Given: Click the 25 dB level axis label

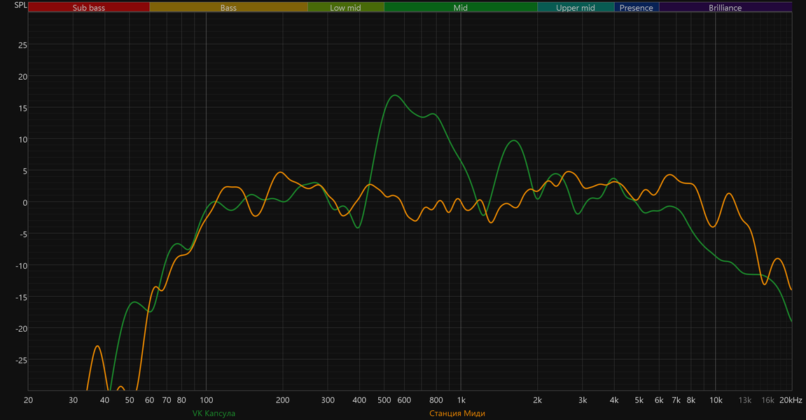Looking at the screenshot, I should pyautogui.click(x=22, y=45).
